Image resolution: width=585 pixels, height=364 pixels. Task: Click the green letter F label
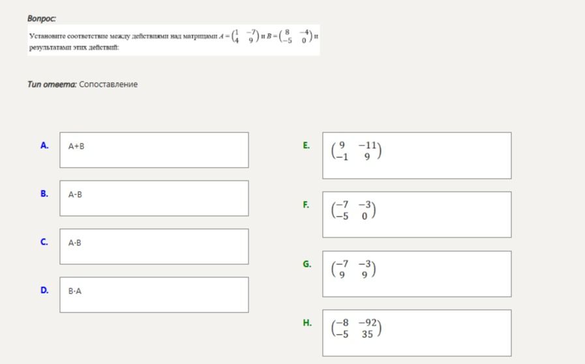pyautogui.click(x=306, y=205)
